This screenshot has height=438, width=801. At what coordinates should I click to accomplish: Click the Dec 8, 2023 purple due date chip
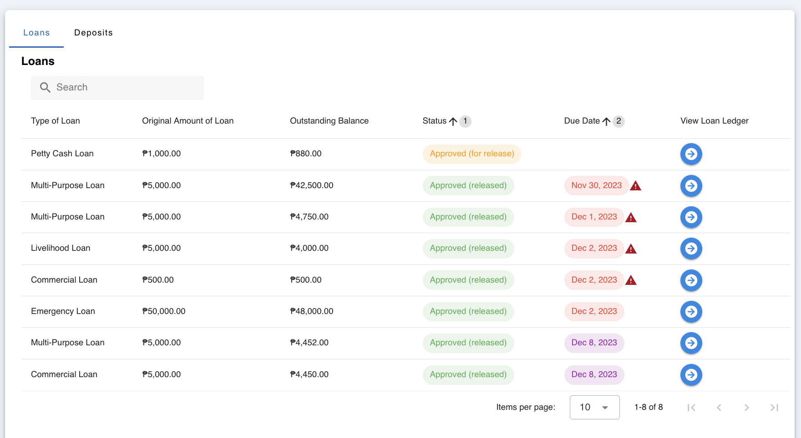[594, 343]
